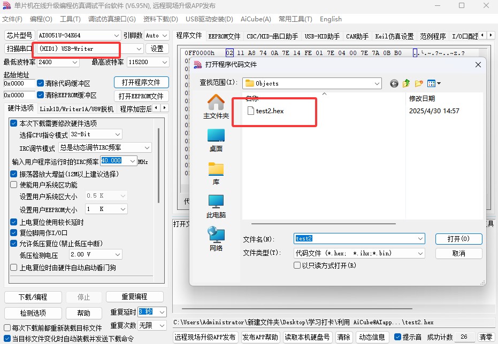Screen dimensions: 498x344
Task: Close the 打开程序代码文件 dialog
Action: coord(478,65)
